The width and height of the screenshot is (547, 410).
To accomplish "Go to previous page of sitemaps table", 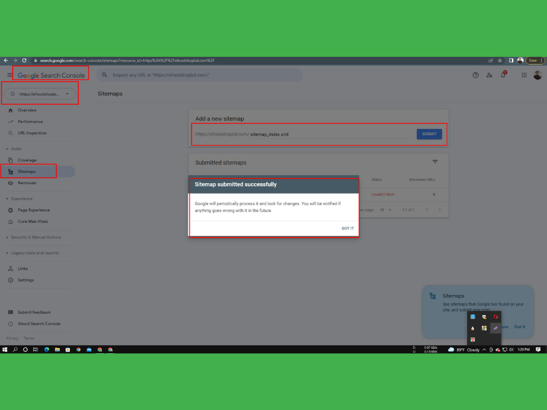I will 427,209.
